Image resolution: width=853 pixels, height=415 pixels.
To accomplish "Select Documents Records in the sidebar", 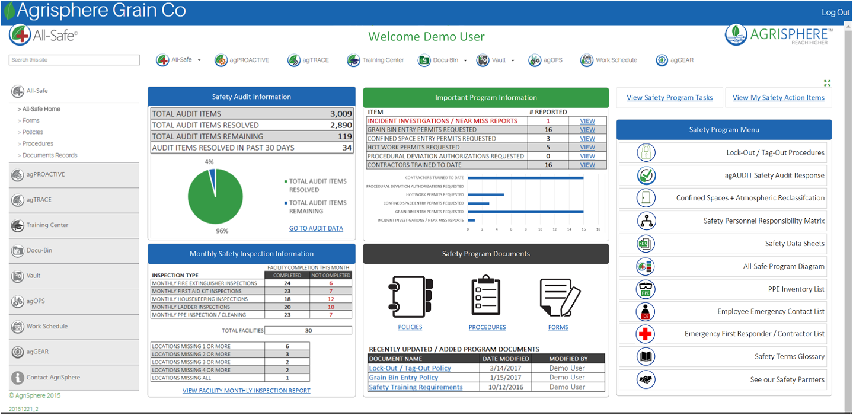I will click(50, 155).
